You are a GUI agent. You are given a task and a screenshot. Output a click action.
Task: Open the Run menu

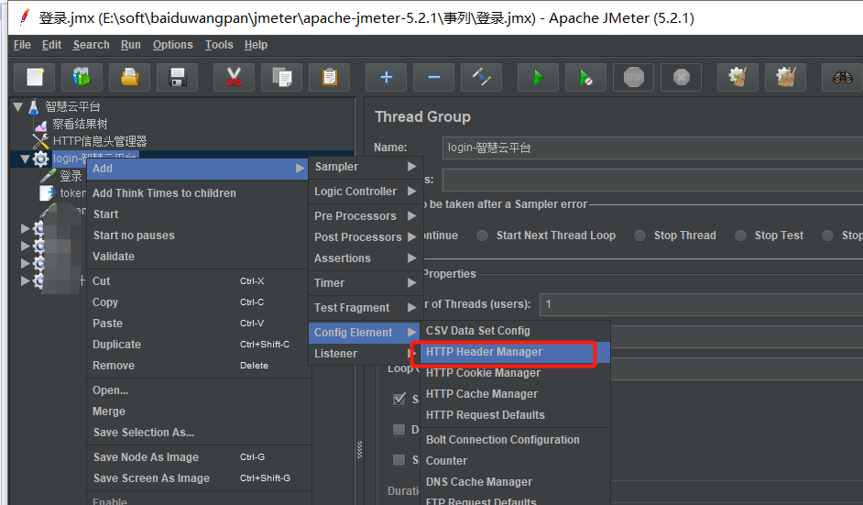tap(130, 45)
